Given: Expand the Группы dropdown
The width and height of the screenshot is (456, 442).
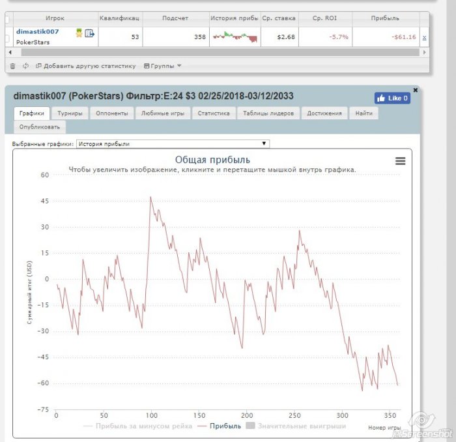Looking at the screenshot, I should (162, 66).
